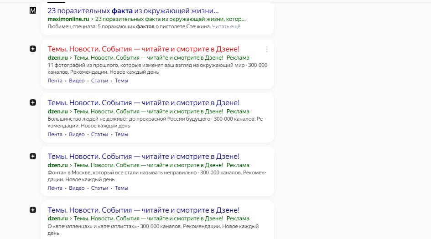Open 'Лента' sitelink under 'Фонтан в Москве' ad
Viewport: 431px width, 239px height.
[x=55, y=188]
